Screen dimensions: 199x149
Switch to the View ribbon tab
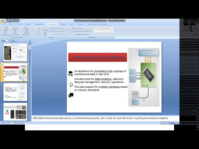point(71,24)
